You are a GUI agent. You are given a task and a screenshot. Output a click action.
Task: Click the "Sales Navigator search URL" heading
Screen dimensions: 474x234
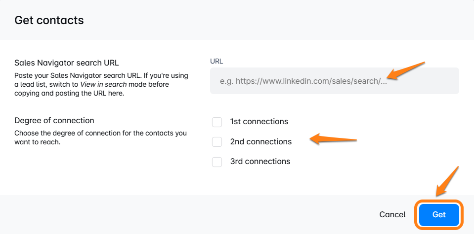point(67,63)
